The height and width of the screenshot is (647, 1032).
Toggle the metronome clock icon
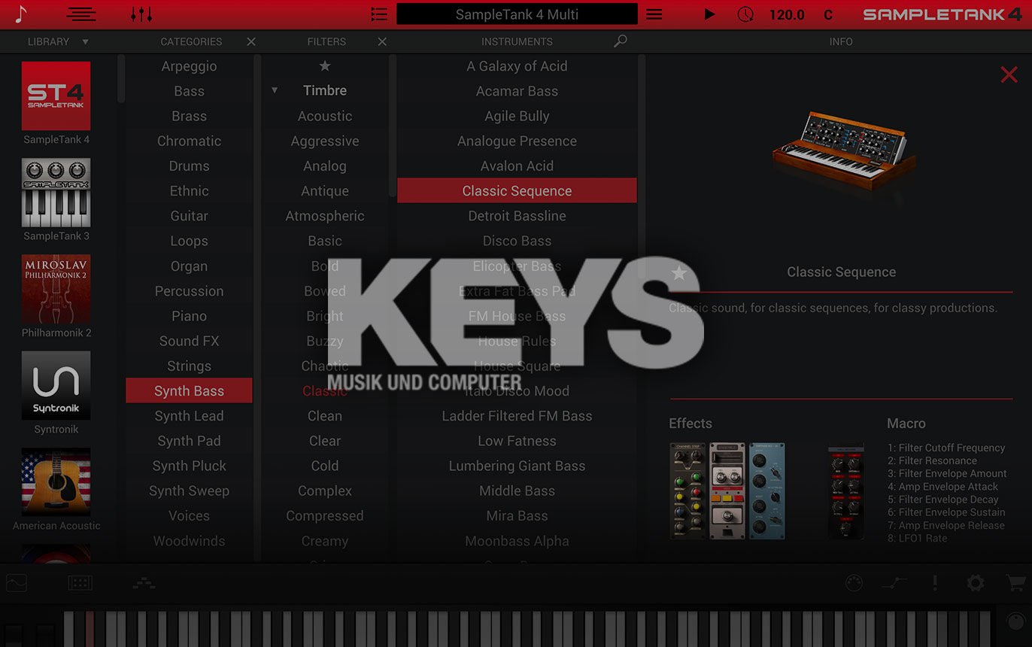point(745,14)
